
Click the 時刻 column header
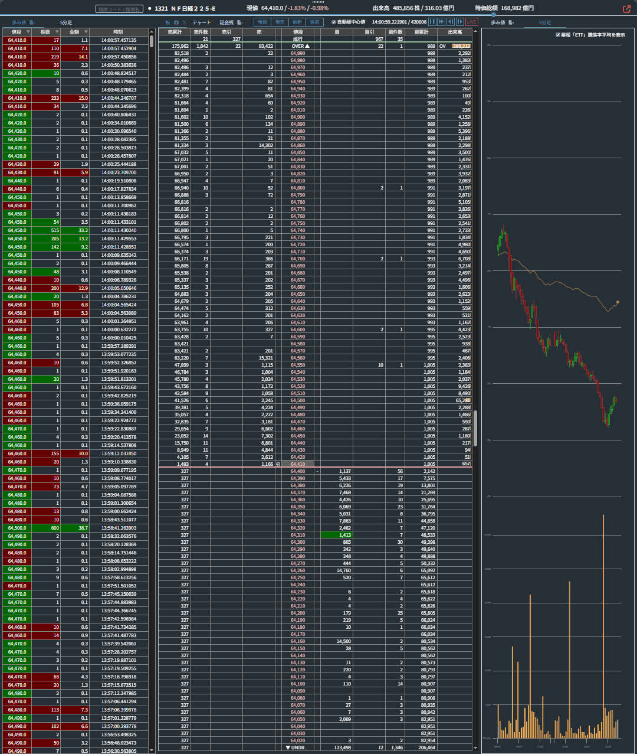118,32
